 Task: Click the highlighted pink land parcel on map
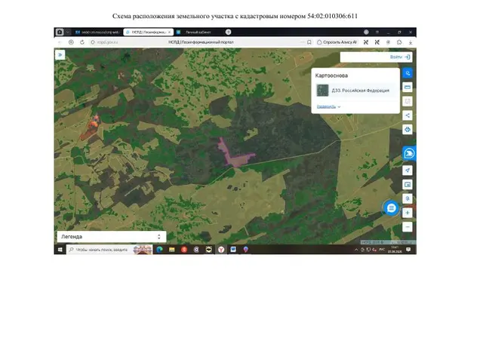[237, 160]
